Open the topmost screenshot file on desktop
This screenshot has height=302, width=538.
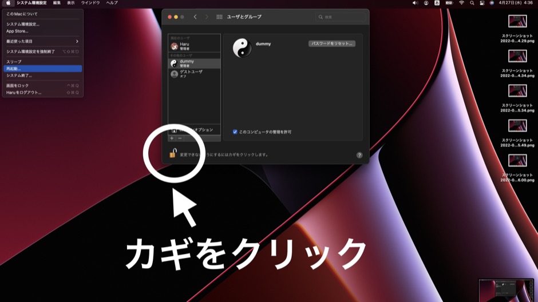(517, 22)
